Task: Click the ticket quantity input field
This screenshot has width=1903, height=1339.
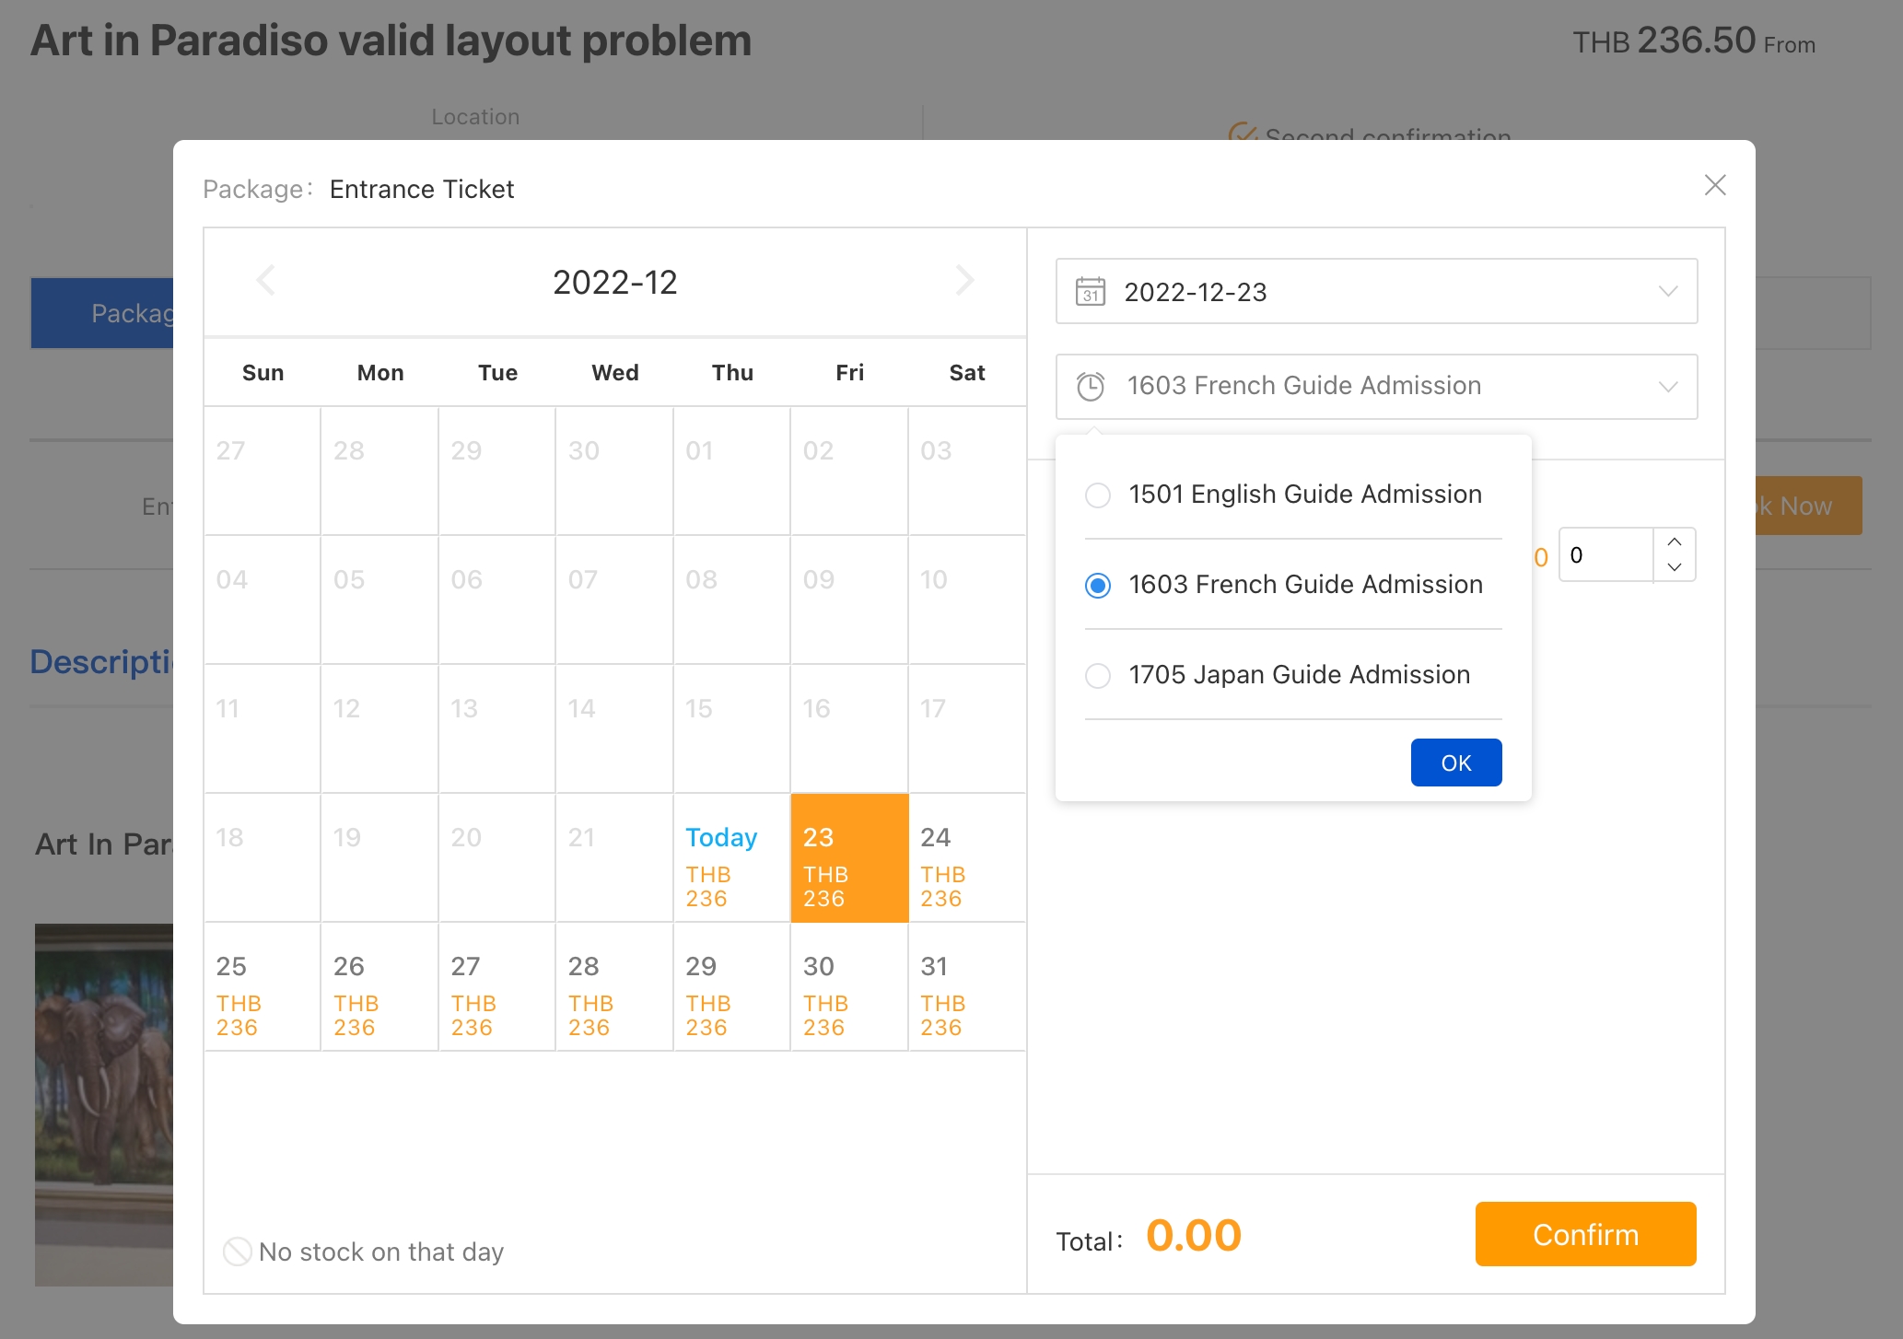Action: tap(1606, 555)
